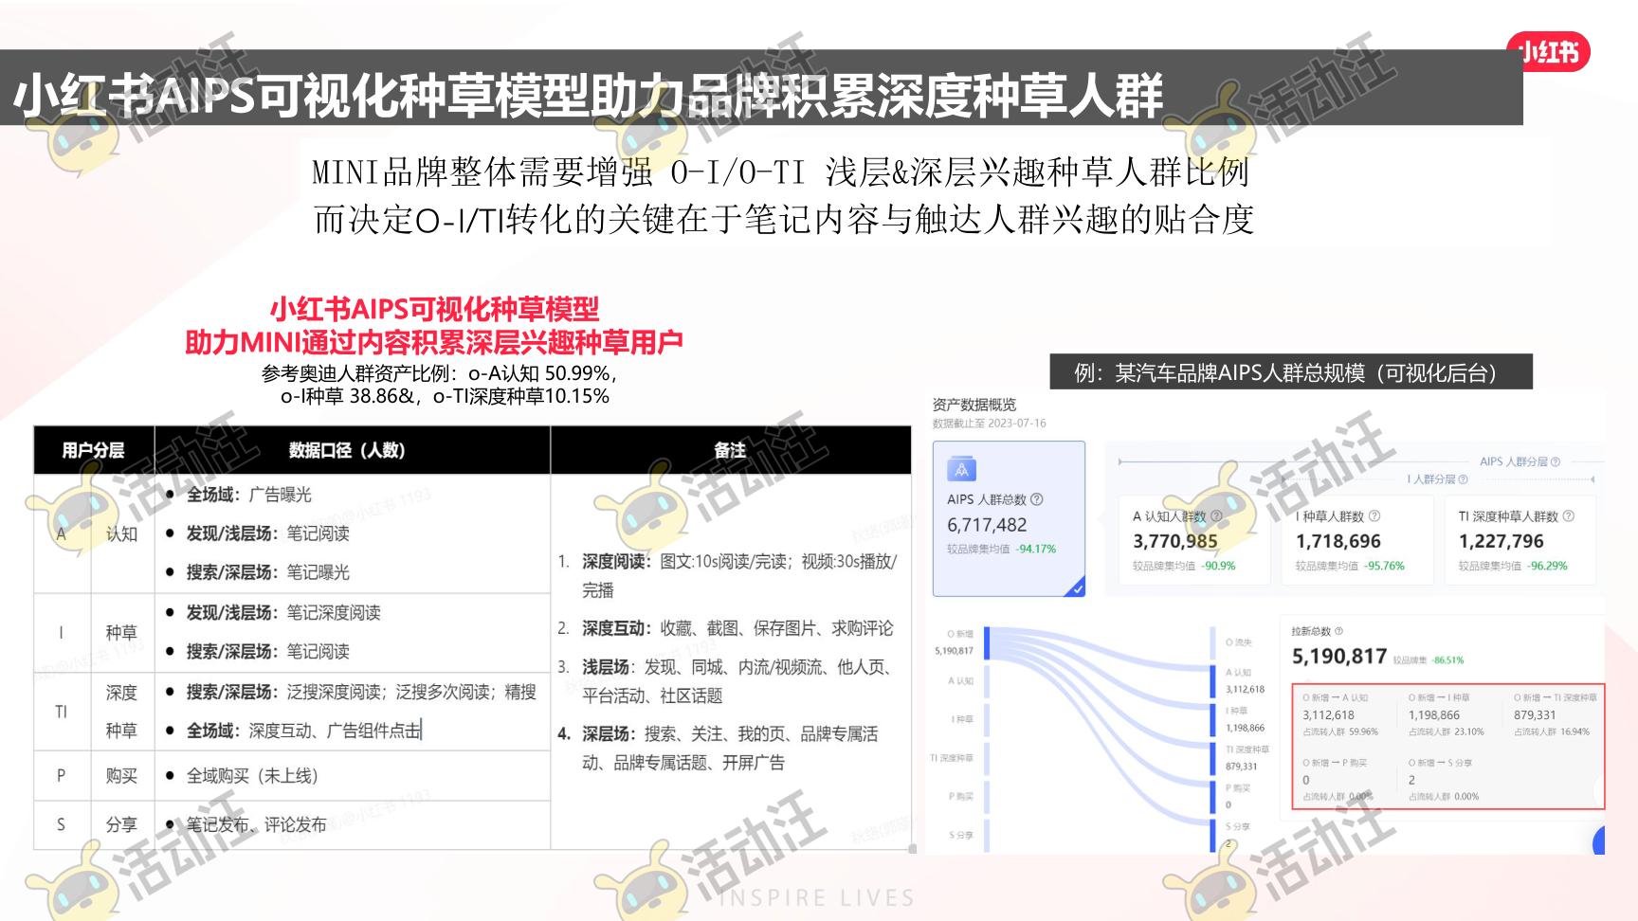Select the TI 深度种草人群数 1,227,796 card

1520,540
